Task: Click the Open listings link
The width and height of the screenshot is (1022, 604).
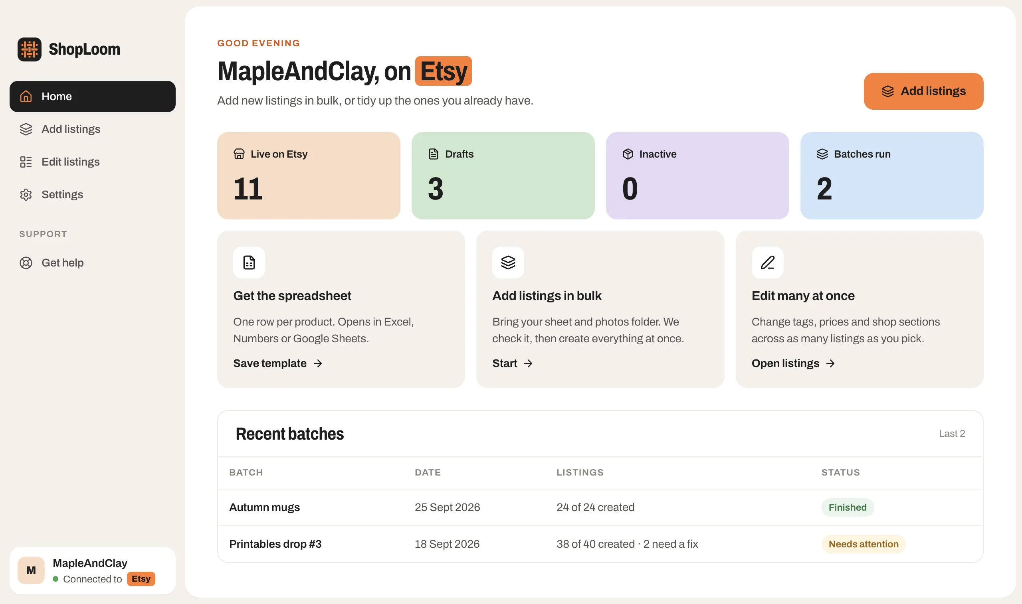Action: click(x=793, y=363)
